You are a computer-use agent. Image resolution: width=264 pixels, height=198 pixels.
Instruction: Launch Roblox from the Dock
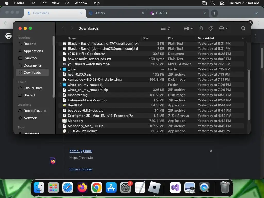click(154, 187)
